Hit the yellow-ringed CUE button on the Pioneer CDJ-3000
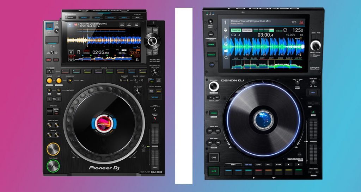 (x=53, y=149)
